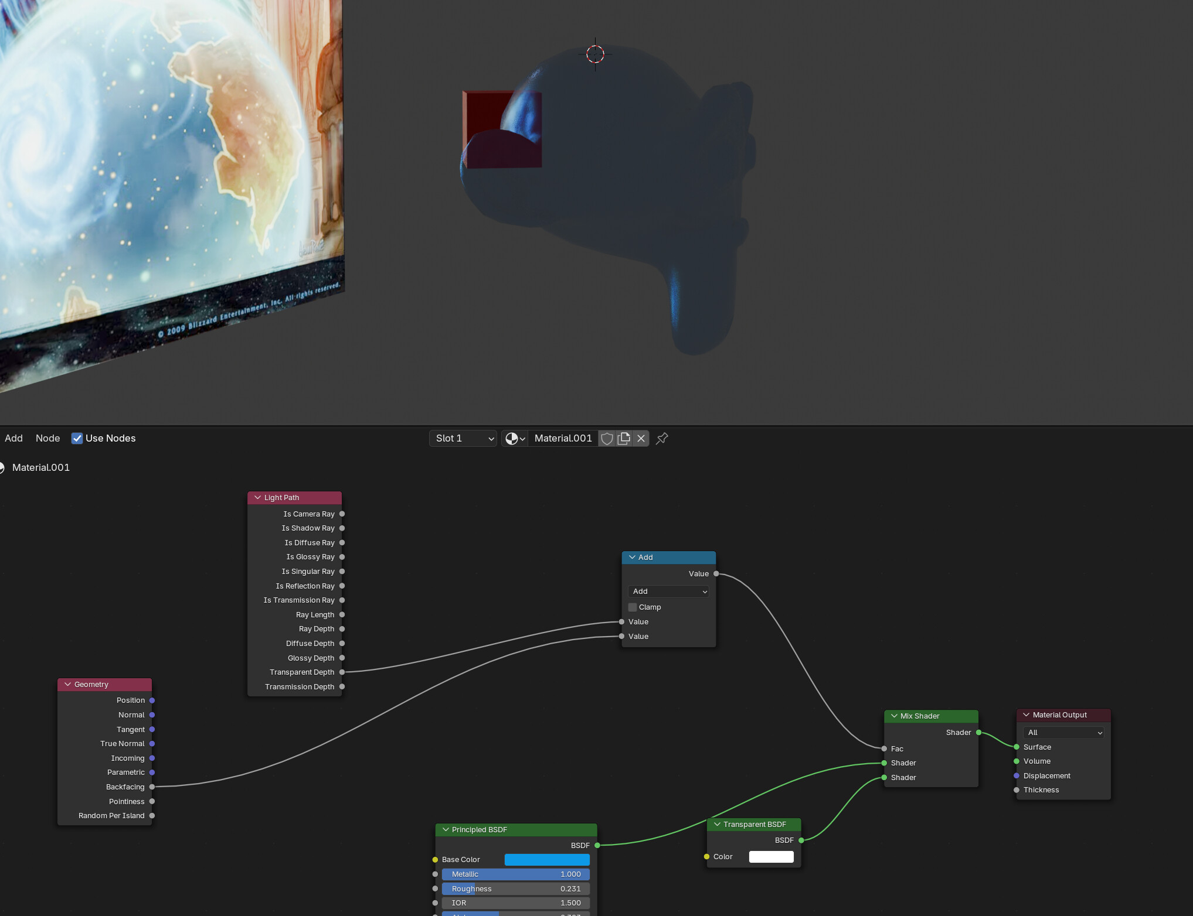Open the Node menu

pos(47,438)
